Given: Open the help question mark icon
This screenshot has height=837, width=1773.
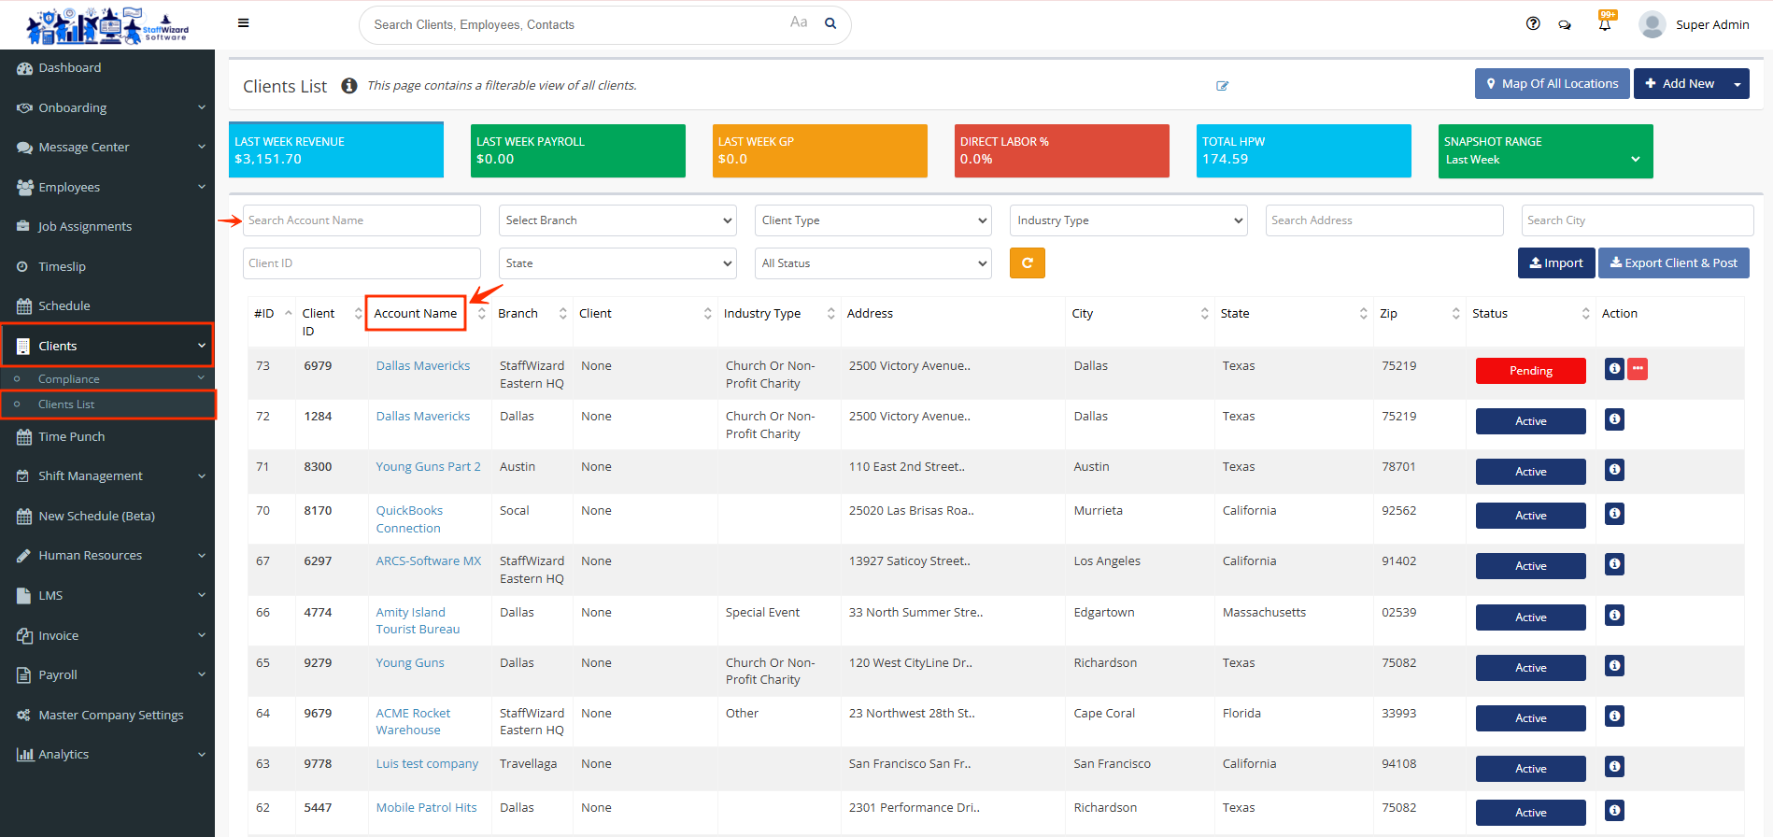Looking at the screenshot, I should [x=1533, y=24].
